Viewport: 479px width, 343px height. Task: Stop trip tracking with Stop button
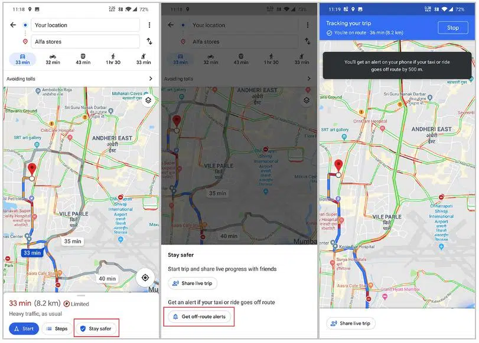[453, 28]
